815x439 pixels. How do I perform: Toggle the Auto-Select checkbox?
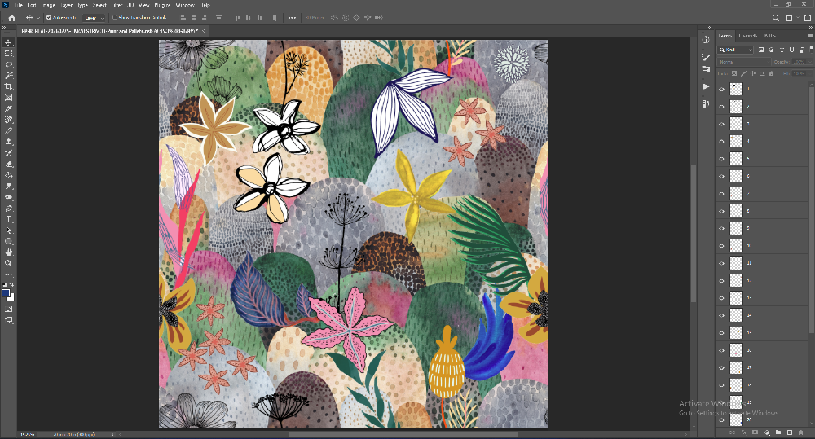pos(49,18)
